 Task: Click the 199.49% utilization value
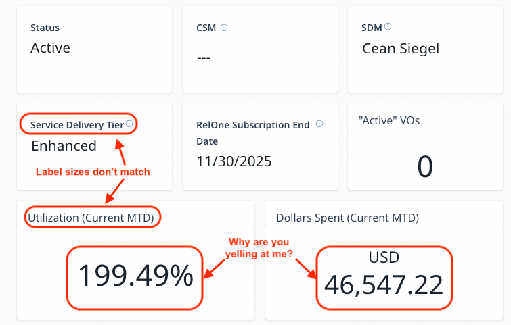[x=135, y=276]
